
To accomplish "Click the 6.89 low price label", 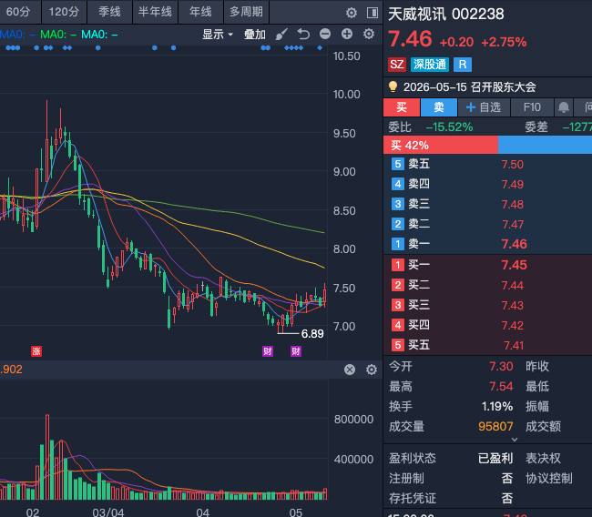I will (x=312, y=334).
